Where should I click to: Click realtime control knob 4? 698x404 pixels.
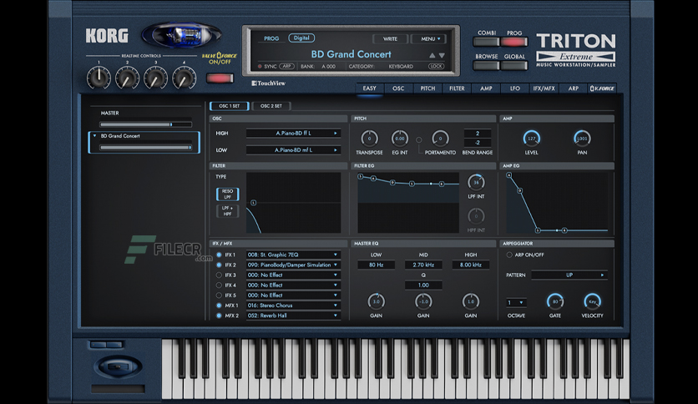(185, 78)
